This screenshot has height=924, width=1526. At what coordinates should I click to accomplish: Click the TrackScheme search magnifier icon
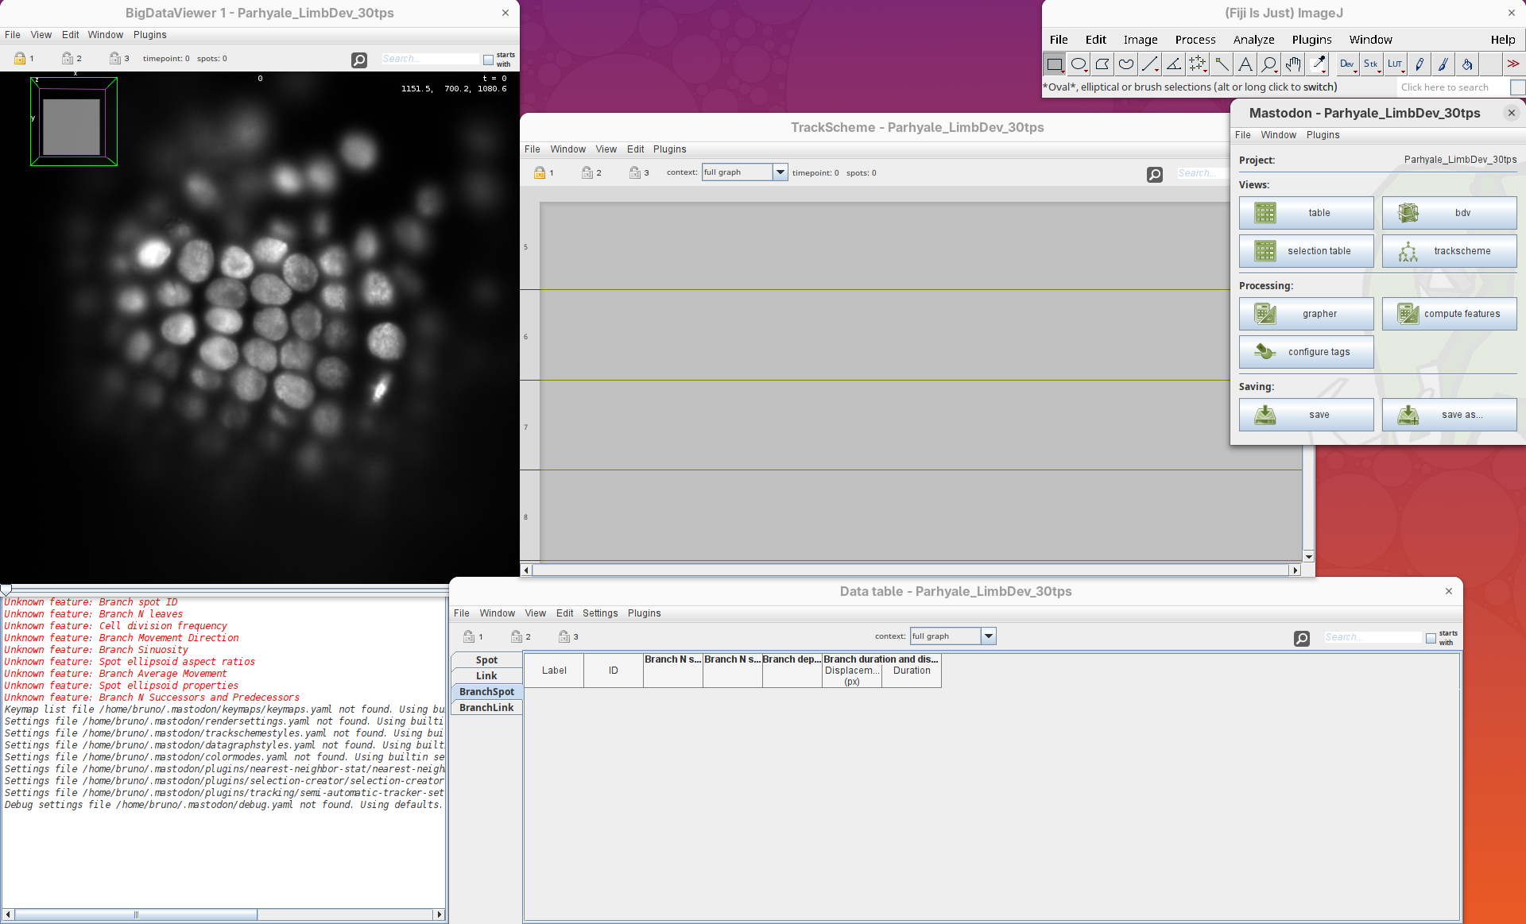[1155, 174]
